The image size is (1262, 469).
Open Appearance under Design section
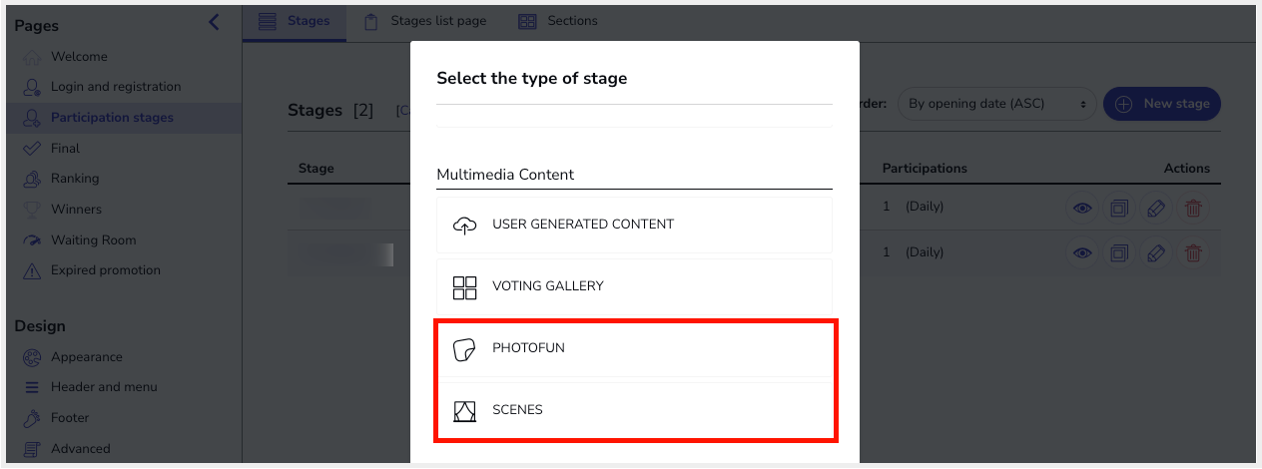(x=87, y=357)
